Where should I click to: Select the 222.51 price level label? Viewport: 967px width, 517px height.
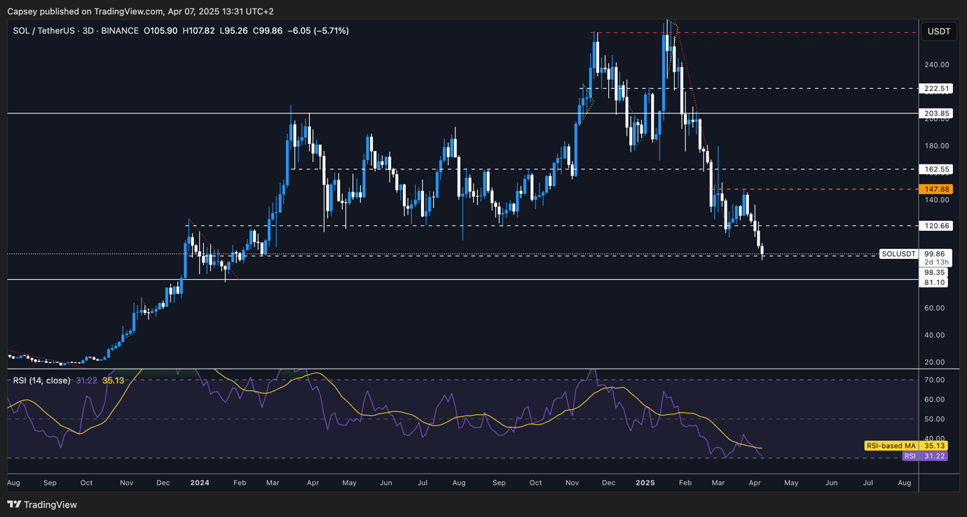coord(936,89)
